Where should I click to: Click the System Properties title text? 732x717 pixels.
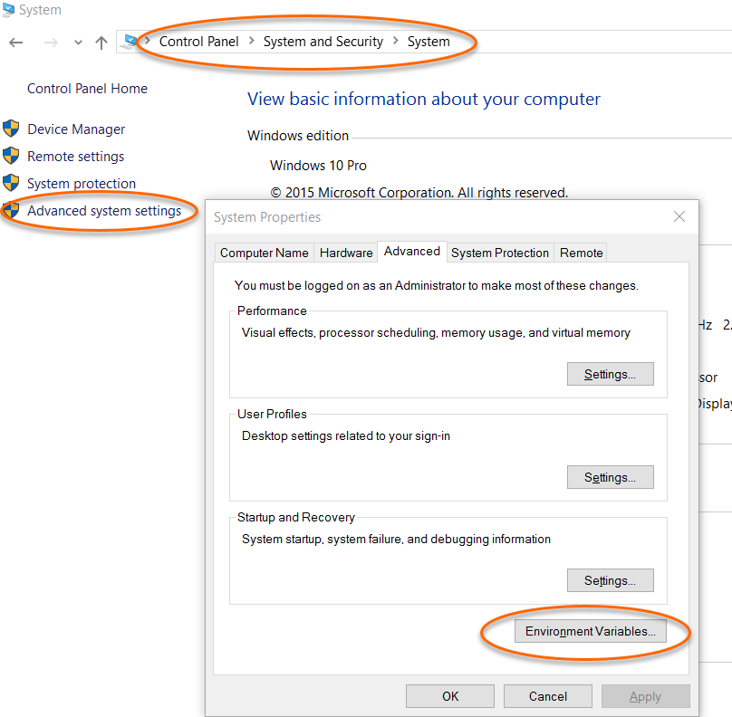coord(267,217)
